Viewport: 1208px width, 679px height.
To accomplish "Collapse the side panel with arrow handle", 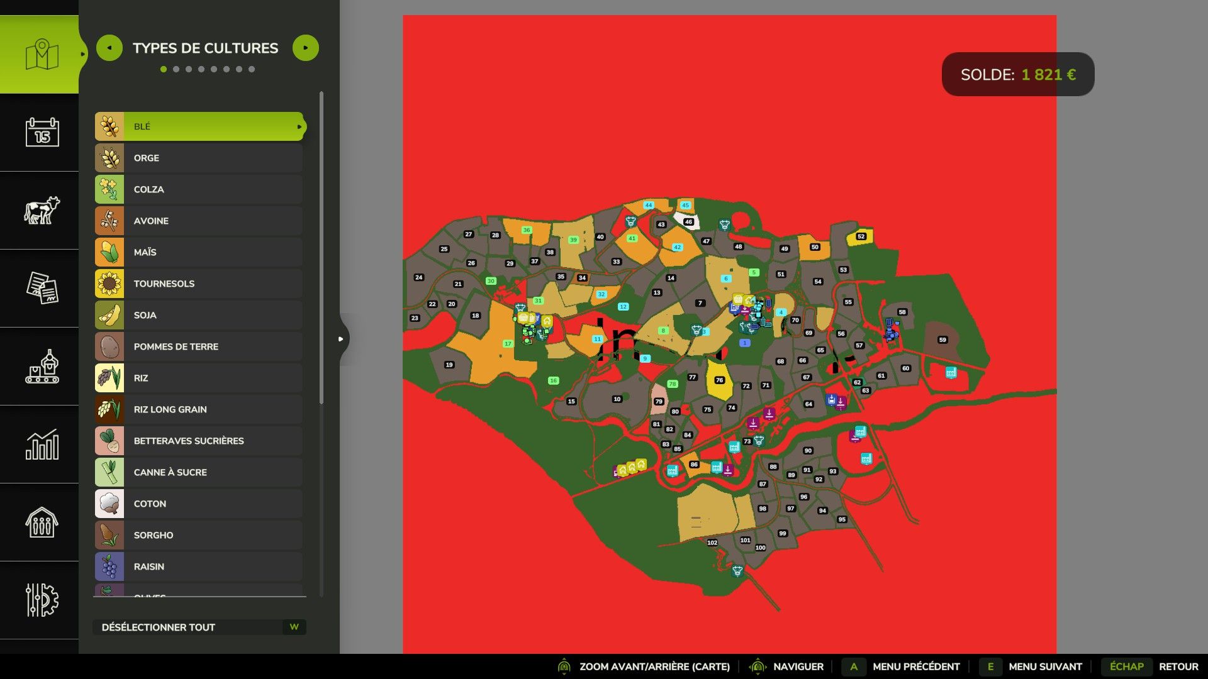I will [x=341, y=339].
